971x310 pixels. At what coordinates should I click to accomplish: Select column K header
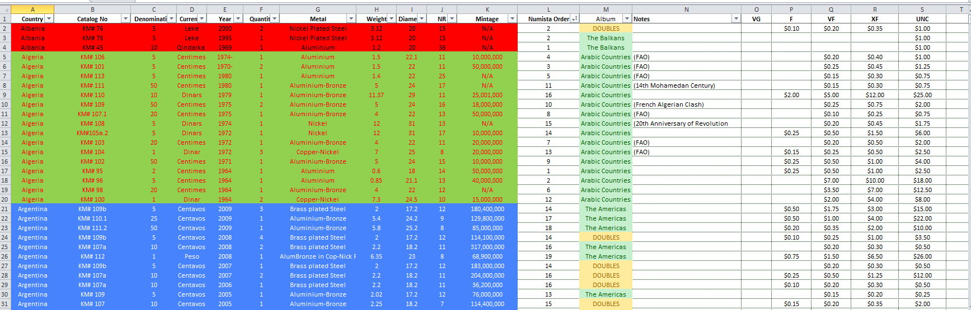click(487, 9)
